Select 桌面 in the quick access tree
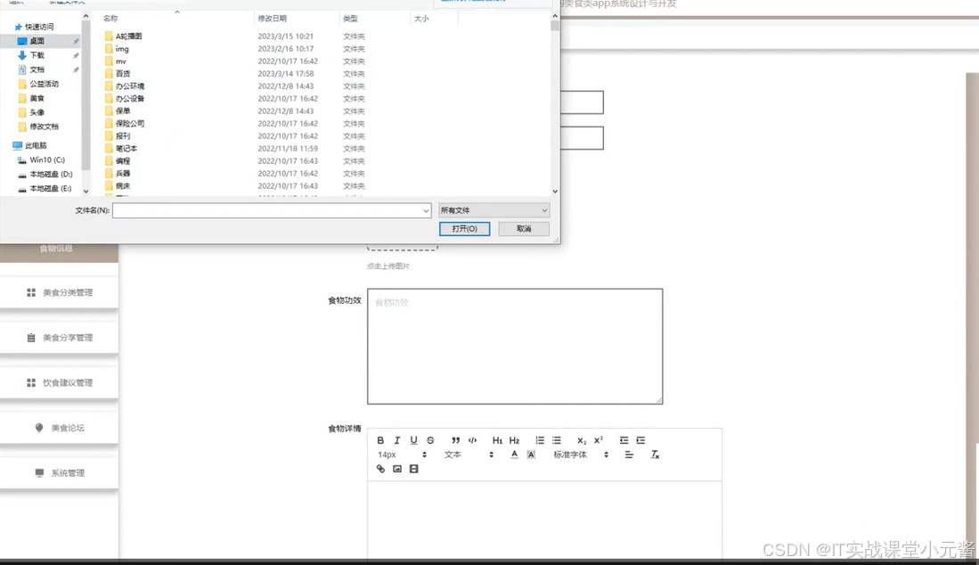This screenshot has width=979, height=565. pyautogui.click(x=37, y=41)
